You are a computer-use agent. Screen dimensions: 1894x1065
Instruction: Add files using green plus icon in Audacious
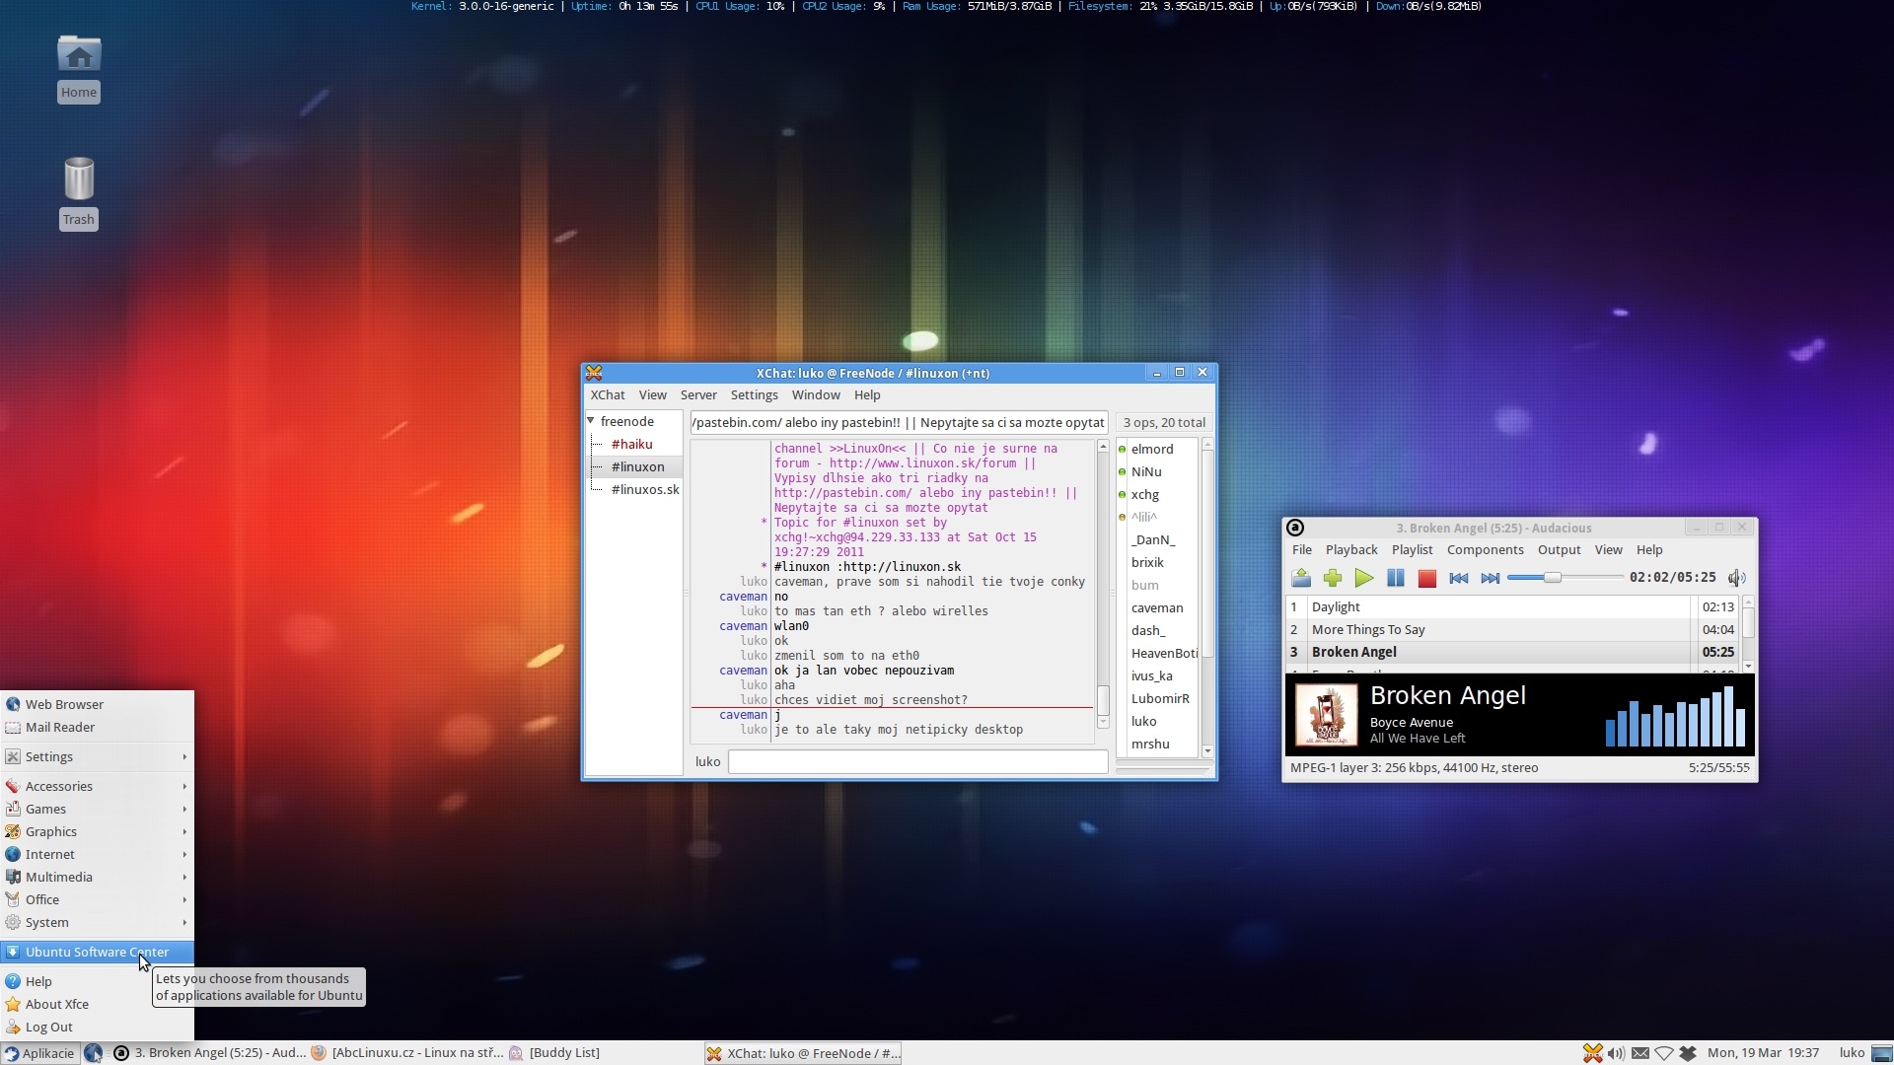point(1333,578)
